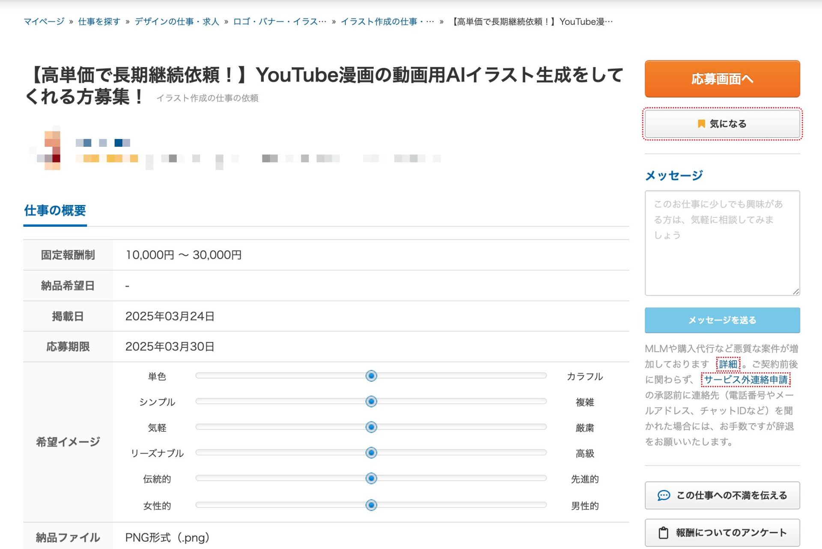Viewport: 822px width, 549px height.
Task: Send message with メッセージを送る button
Action: [x=722, y=320]
